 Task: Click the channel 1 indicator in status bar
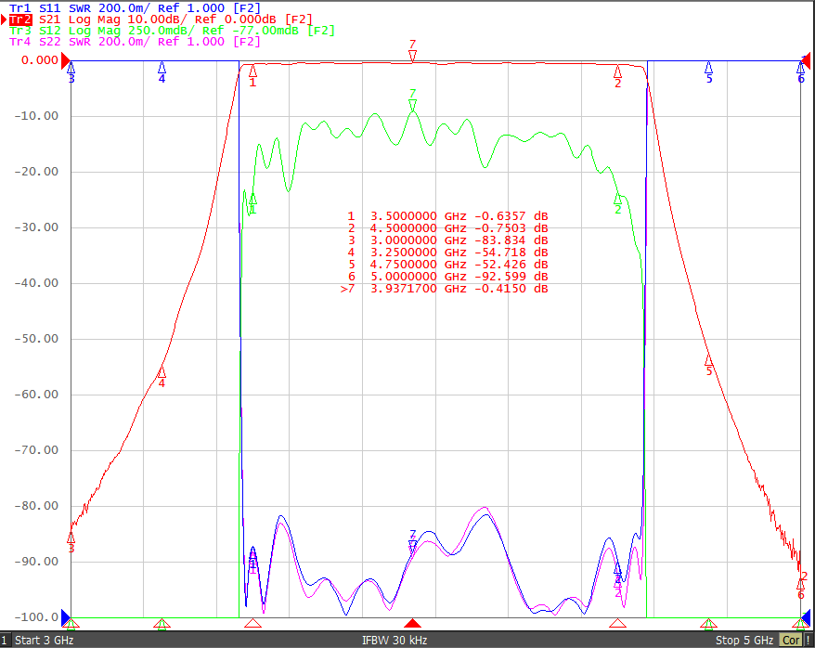(x=4, y=641)
